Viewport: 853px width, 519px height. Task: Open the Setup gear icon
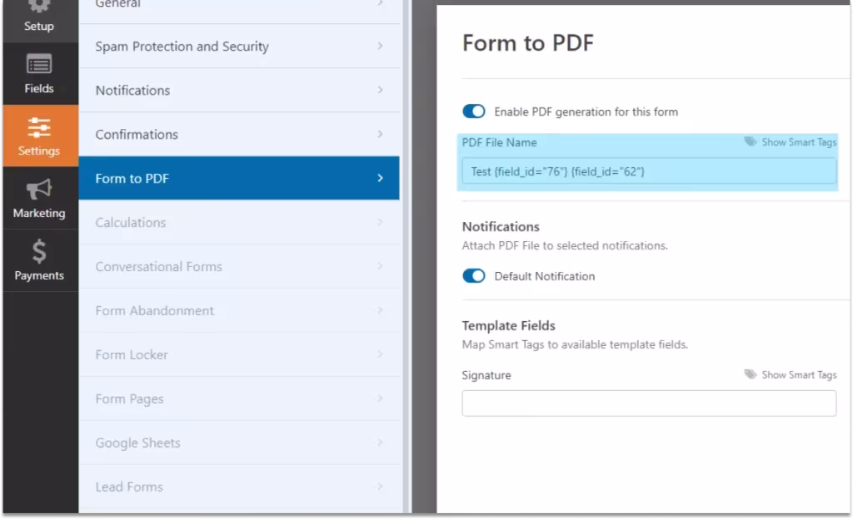tap(39, 7)
